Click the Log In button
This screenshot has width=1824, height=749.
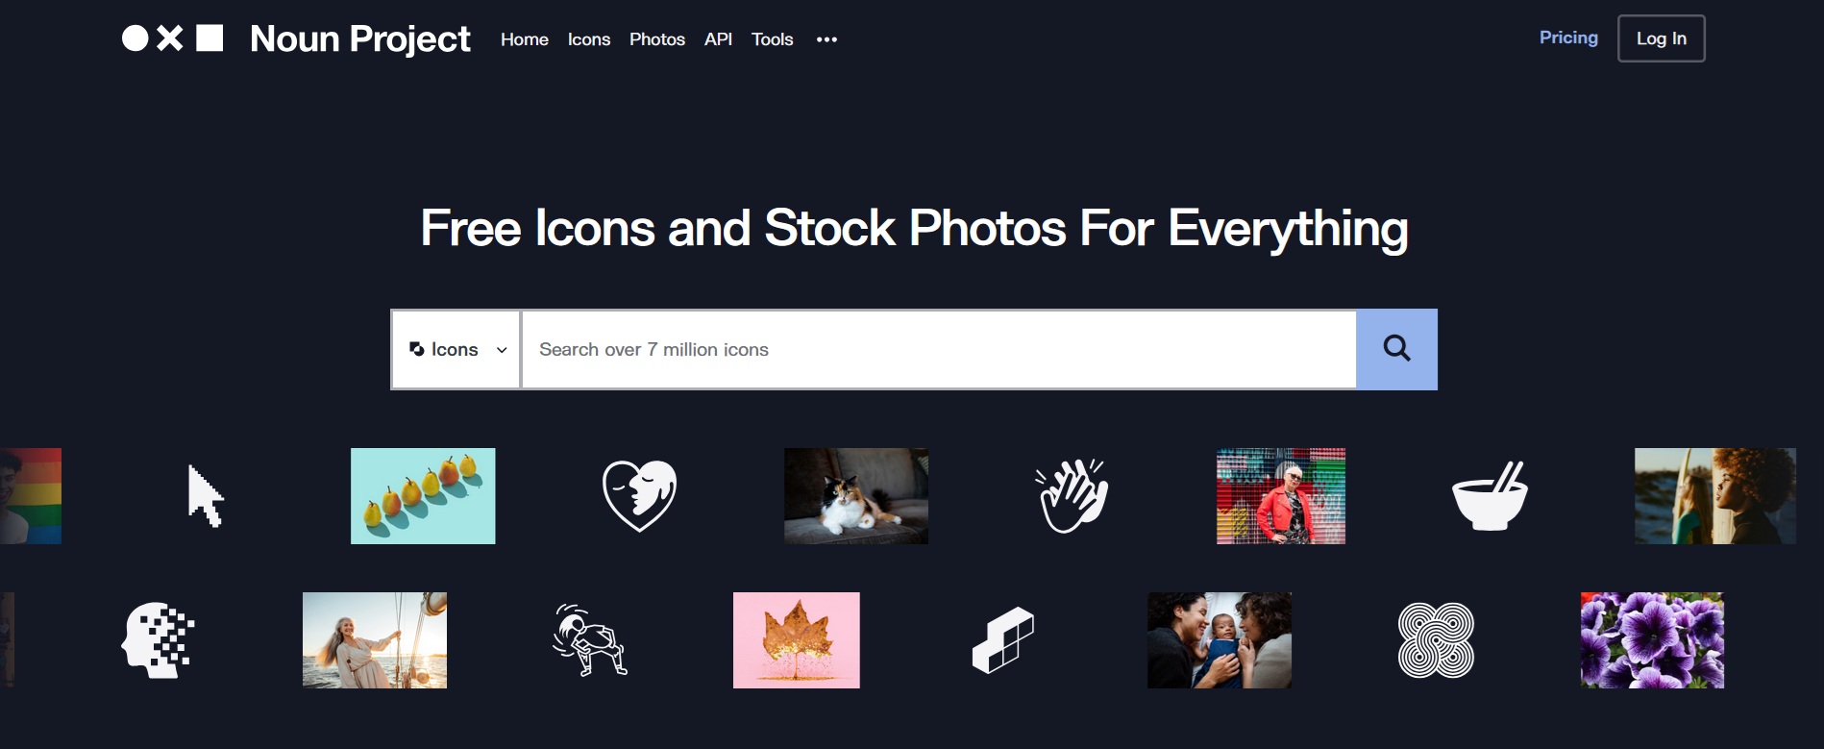point(1662,38)
